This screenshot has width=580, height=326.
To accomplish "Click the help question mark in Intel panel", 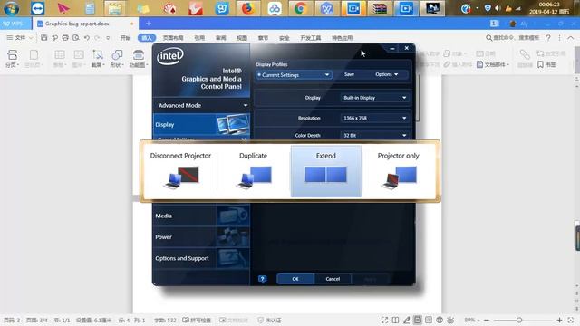I will [263, 279].
